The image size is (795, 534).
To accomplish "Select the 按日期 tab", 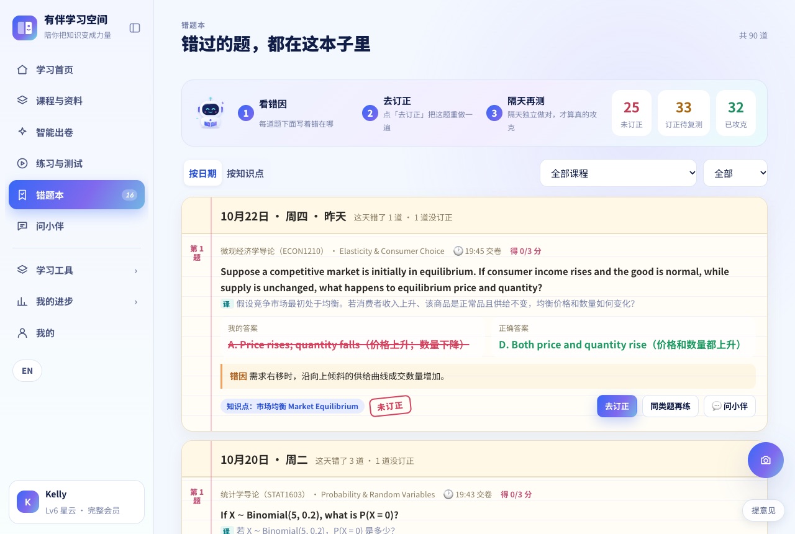I will (202, 173).
